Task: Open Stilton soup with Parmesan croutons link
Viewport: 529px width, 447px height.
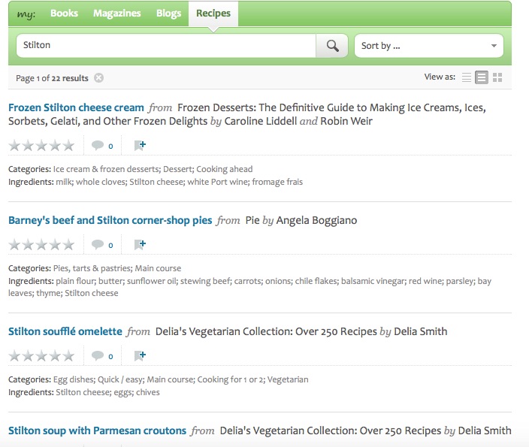Action: 97,430
